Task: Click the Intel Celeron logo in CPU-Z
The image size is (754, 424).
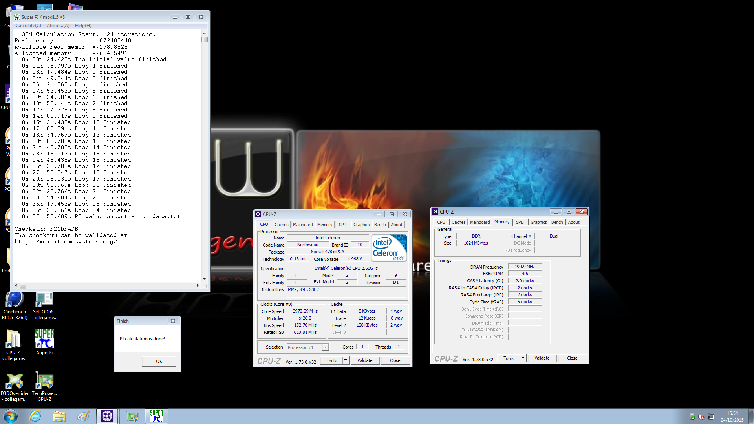Action: coord(389,248)
